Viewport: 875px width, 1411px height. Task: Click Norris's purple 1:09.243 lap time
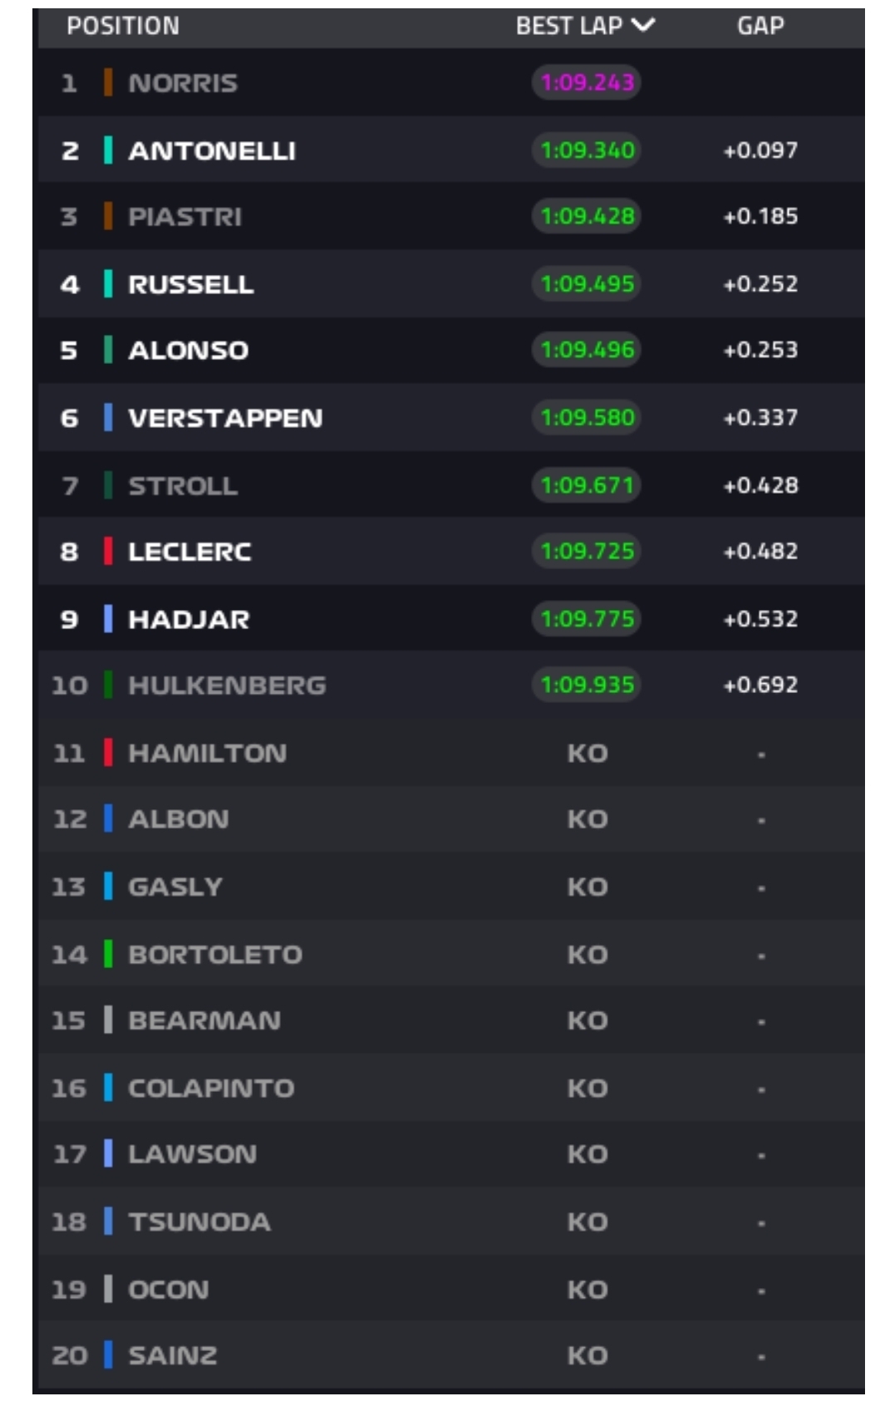coord(587,82)
